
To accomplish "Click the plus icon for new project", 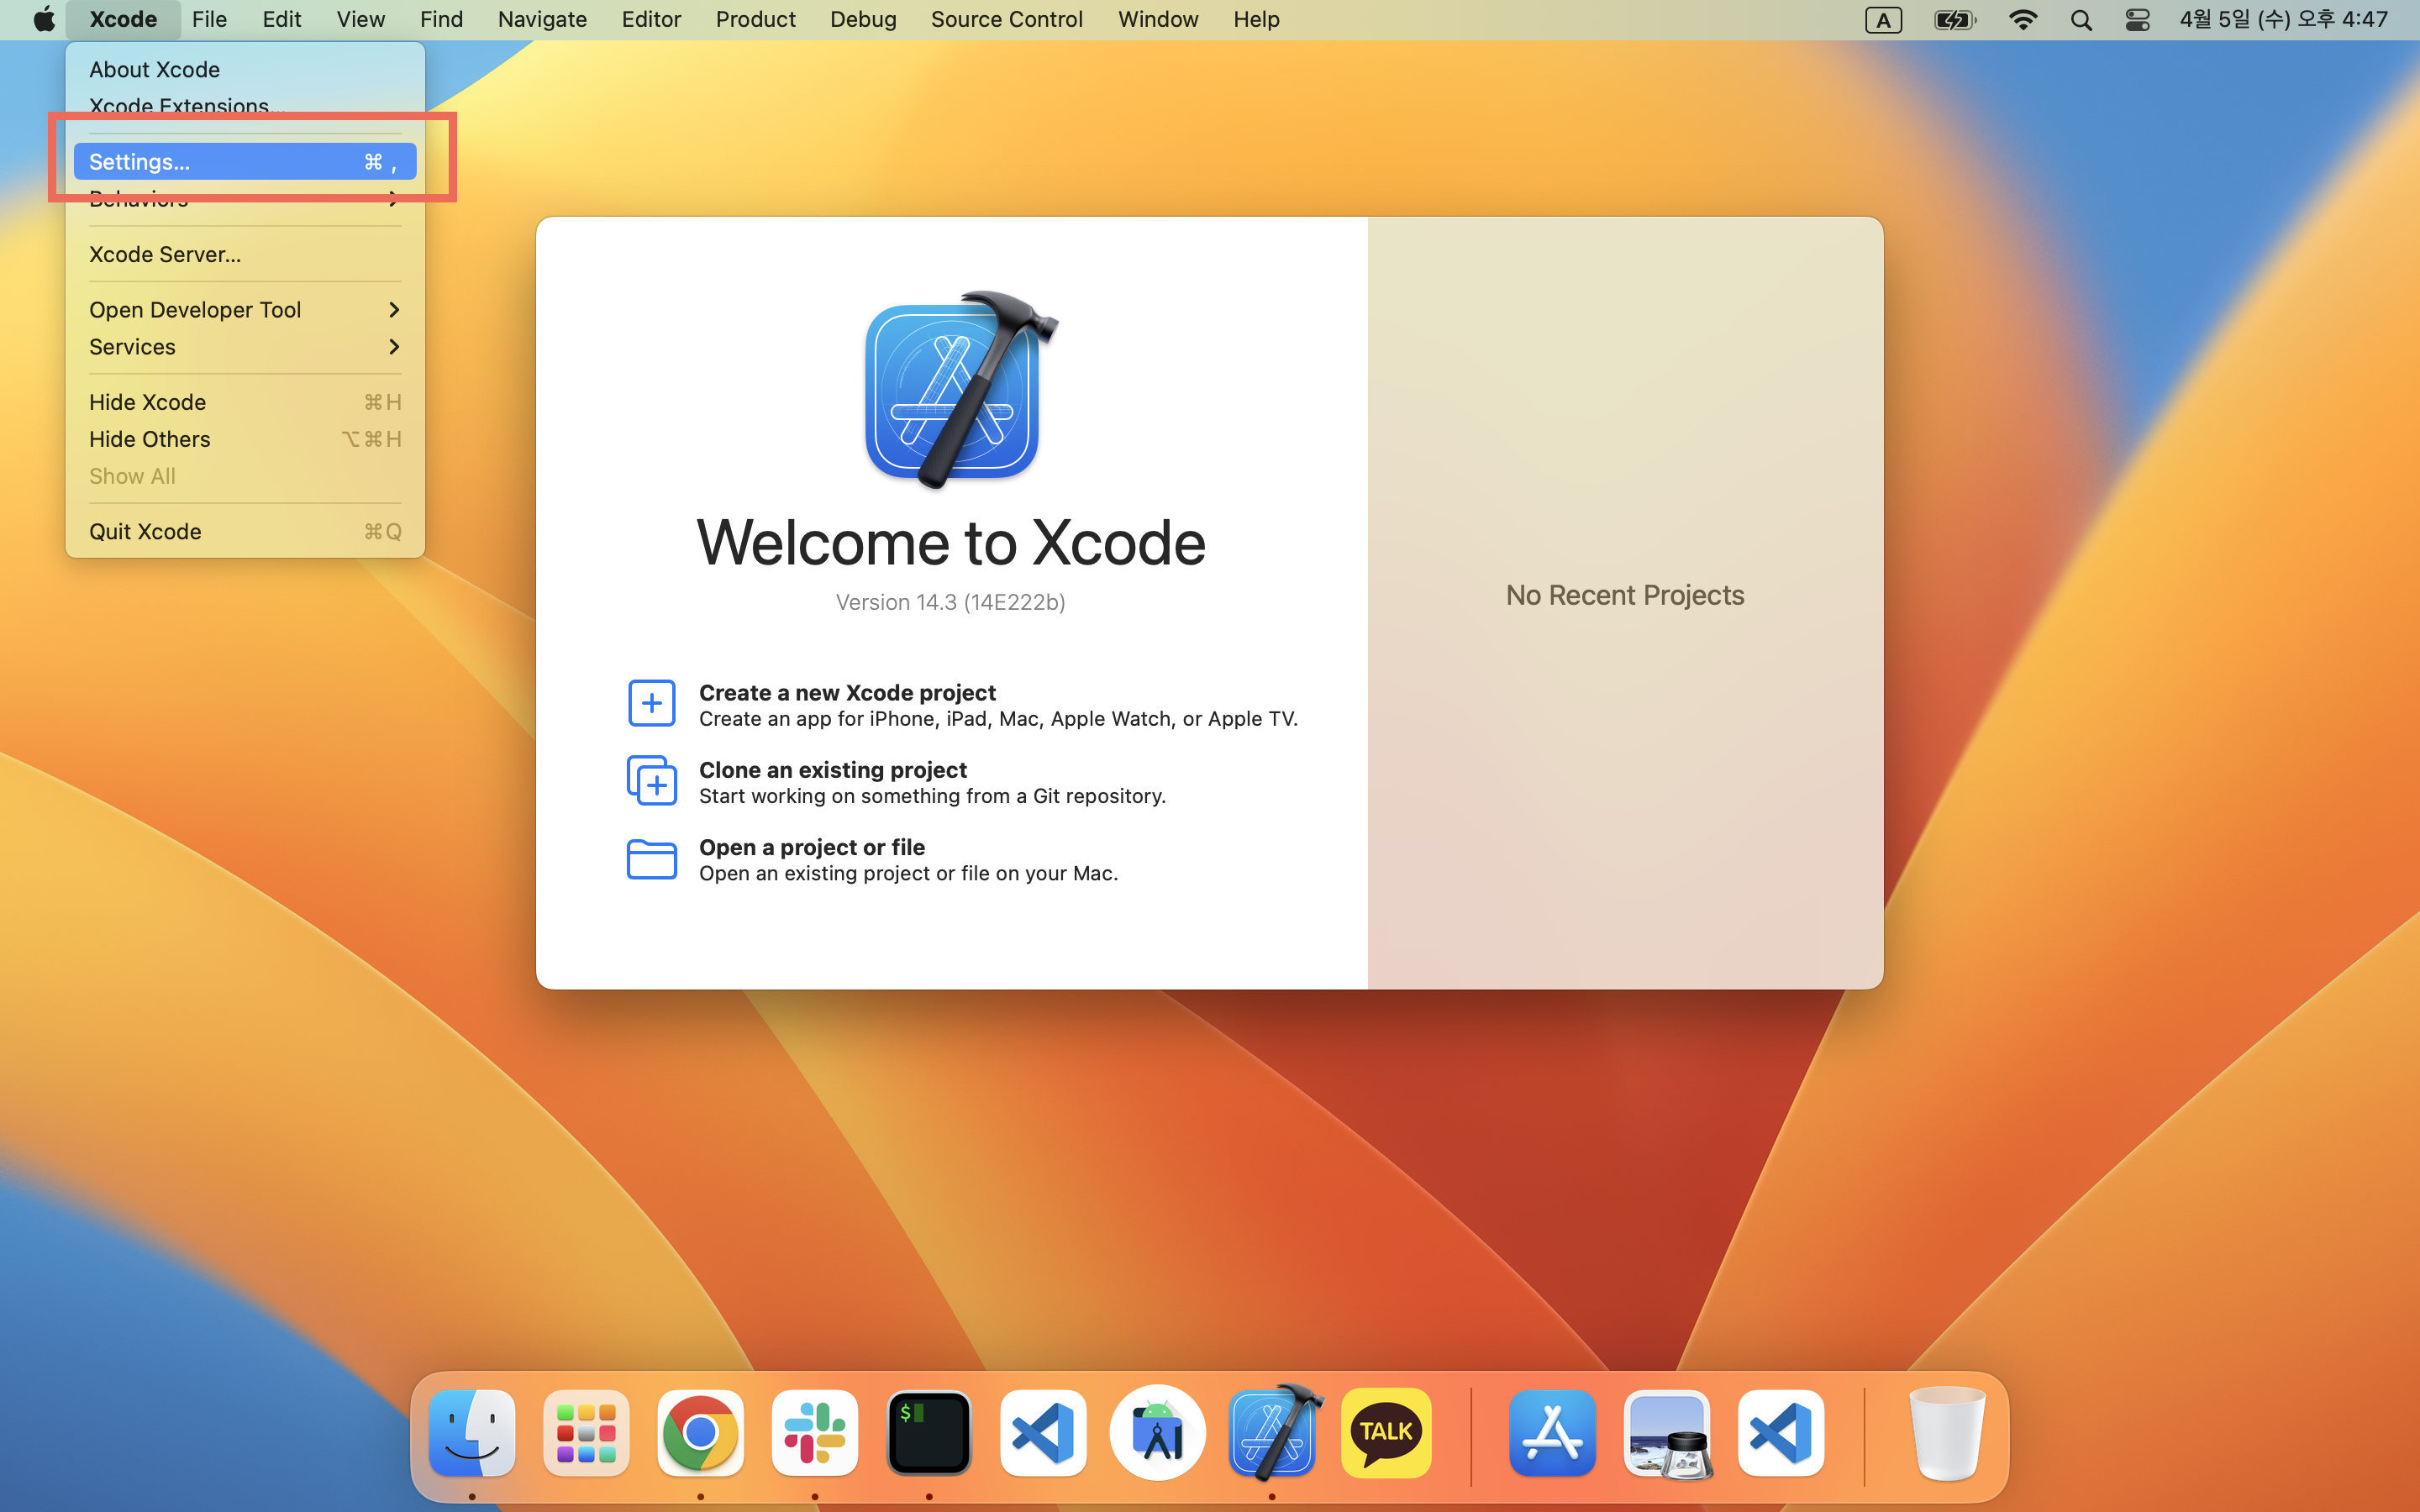I will (x=652, y=703).
